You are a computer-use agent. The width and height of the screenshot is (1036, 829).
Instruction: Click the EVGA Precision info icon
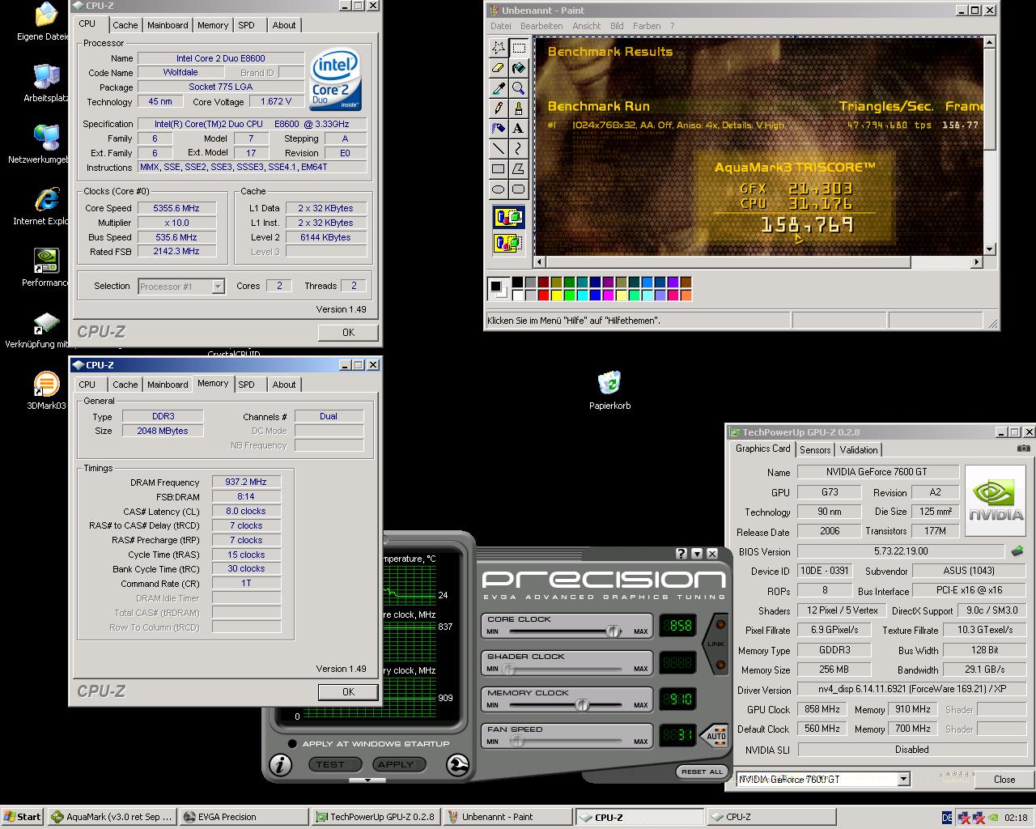pyautogui.click(x=281, y=764)
